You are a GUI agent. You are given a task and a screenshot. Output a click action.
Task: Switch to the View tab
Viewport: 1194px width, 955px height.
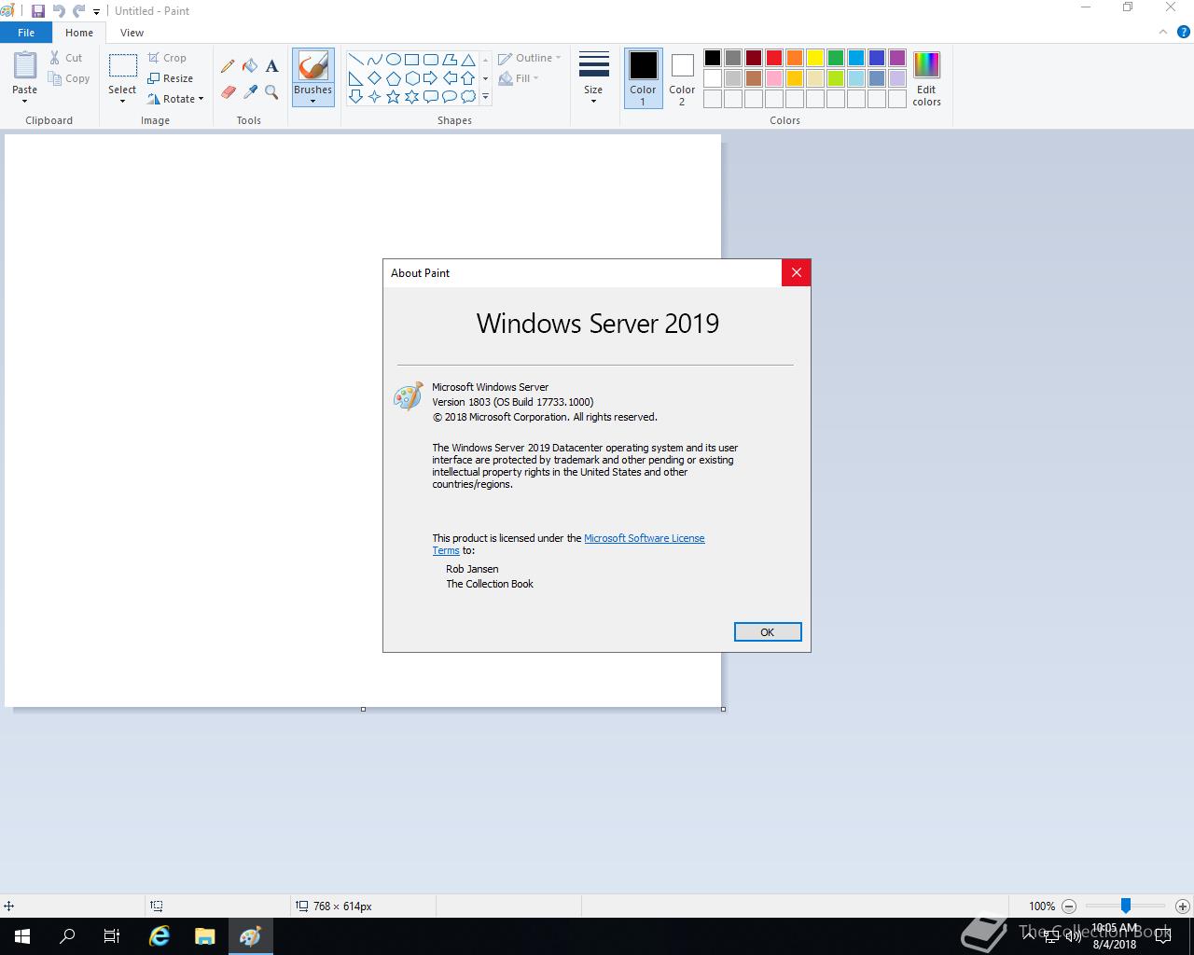pyautogui.click(x=132, y=33)
